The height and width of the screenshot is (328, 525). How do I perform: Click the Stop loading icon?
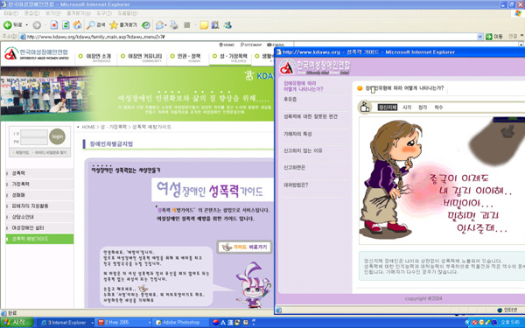[54, 25]
